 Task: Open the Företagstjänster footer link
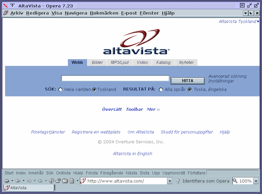[x=48, y=132]
